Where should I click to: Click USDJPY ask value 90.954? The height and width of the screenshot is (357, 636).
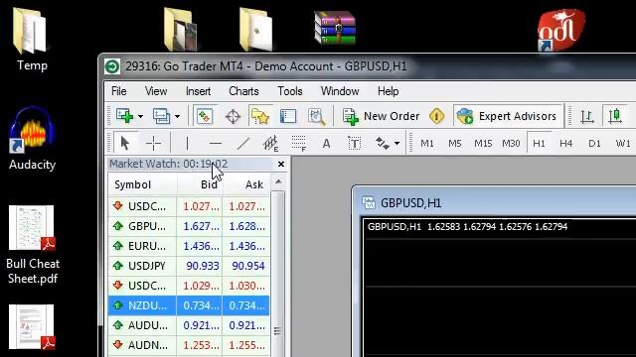pyautogui.click(x=248, y=266)
